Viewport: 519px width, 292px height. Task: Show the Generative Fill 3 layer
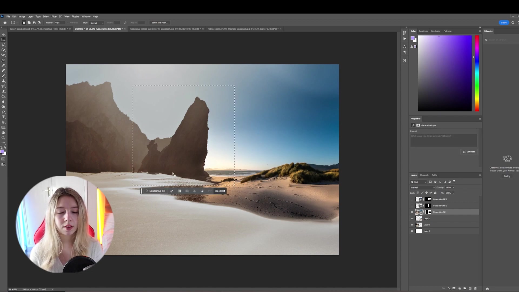(x=412, y=199)
